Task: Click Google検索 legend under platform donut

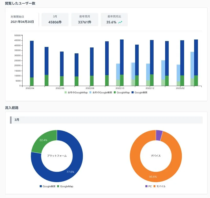Action: coord(47,186)
